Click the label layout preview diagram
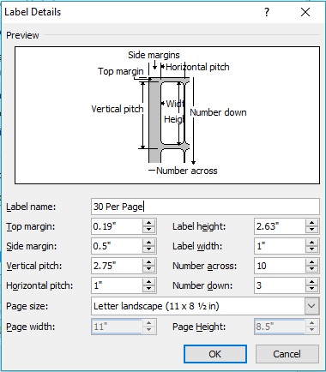Image resolution: width=326 pixels, height=372 pixels. 167,115
